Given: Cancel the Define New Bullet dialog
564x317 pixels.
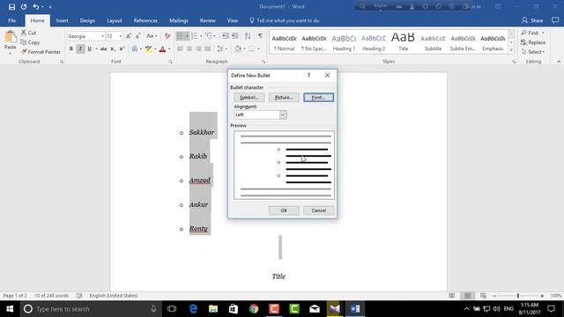Looking at the screenshot, I should pos(318,210).
